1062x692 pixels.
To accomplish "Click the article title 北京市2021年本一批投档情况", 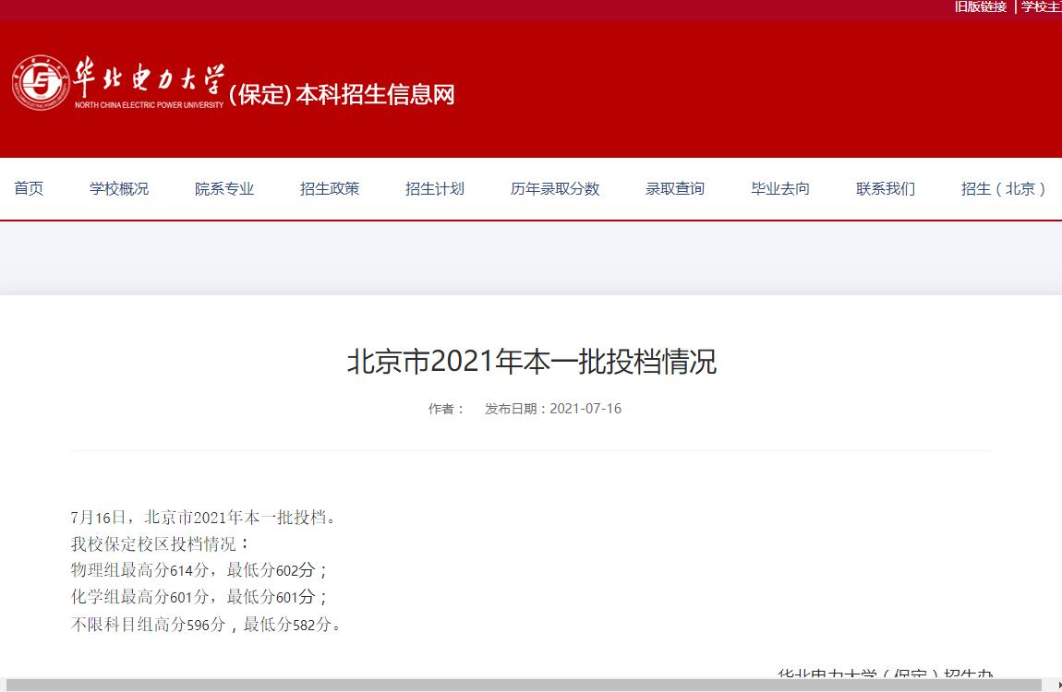I will coord(532,361).
